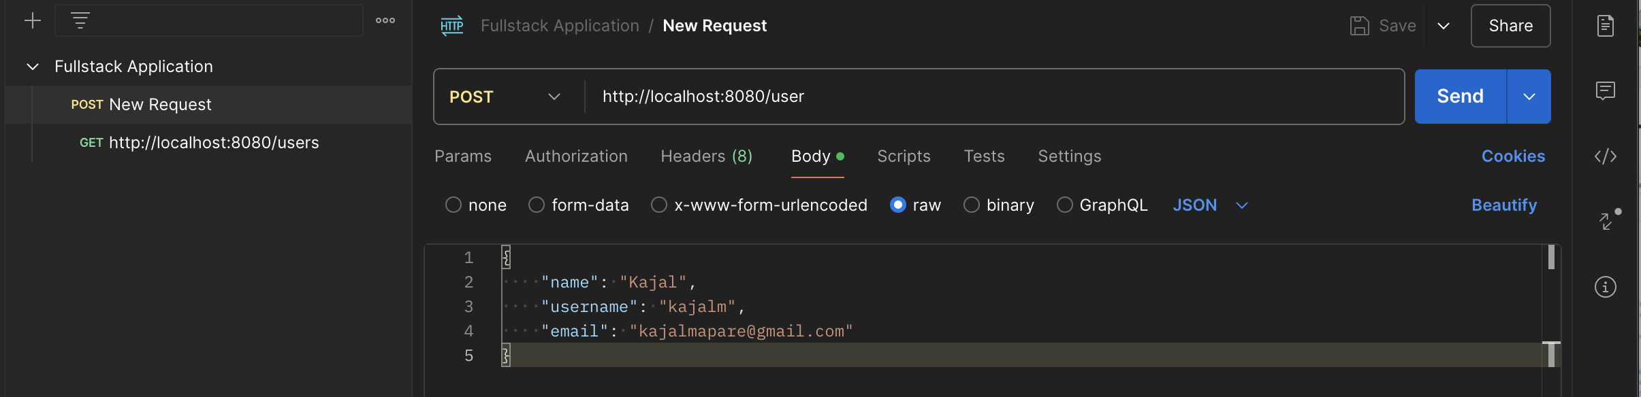Select the GraphQL body radio button
The height and width of the screenshot is (397, 1641).
click(1065, 205)
